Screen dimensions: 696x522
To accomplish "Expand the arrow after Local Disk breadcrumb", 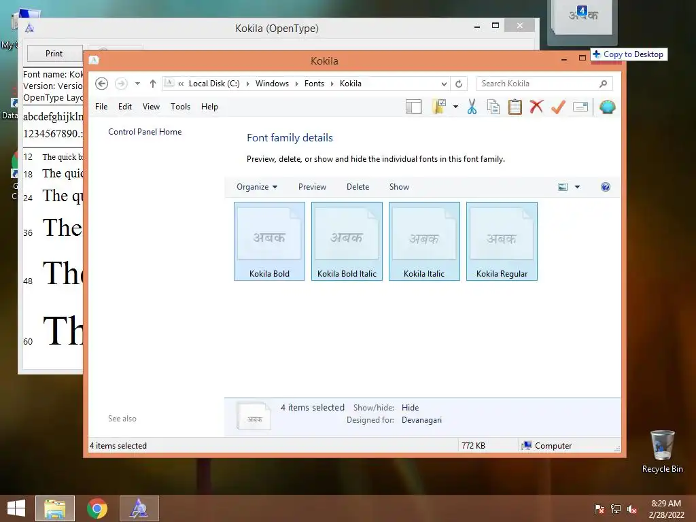I will click(x=247, y=84).
